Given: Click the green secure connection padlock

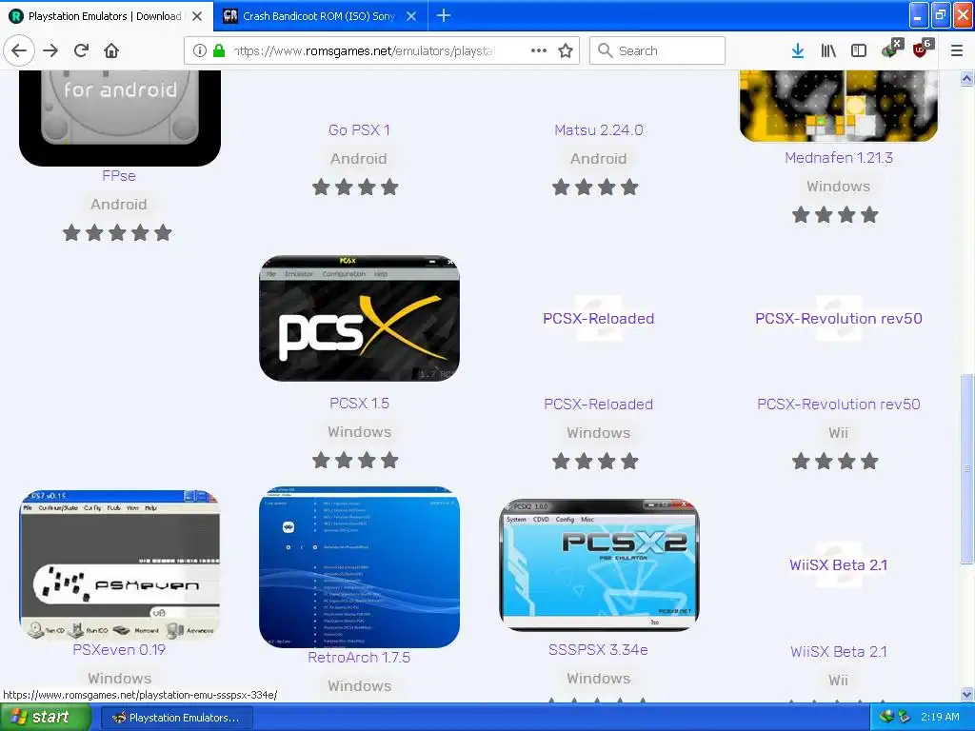Looking at the screenshot, I should coord(219,50).
